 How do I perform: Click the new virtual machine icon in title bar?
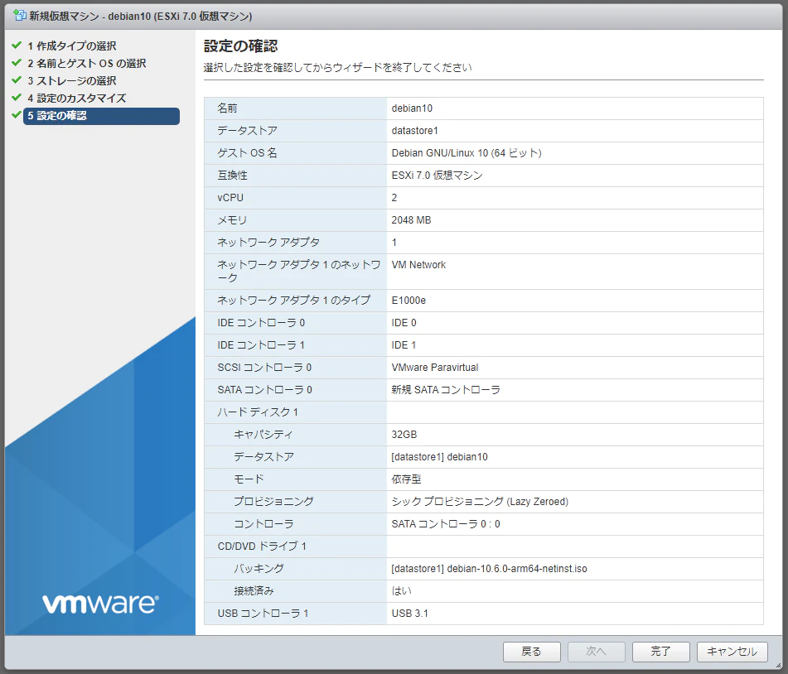click(x=20, y=16)
